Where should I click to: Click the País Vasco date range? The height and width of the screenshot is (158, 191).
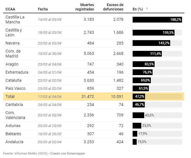[x=50, y=88]
